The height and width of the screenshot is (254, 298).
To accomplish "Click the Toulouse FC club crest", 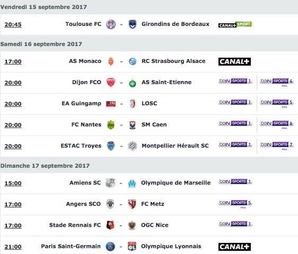I will 111,24.
